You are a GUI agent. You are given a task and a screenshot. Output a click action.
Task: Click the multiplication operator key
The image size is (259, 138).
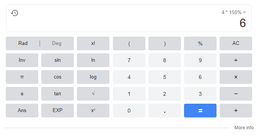pyautogui.click(x=236, y=77)
